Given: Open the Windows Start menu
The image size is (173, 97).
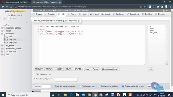Looking at the screenshot, I should [3, 95].
